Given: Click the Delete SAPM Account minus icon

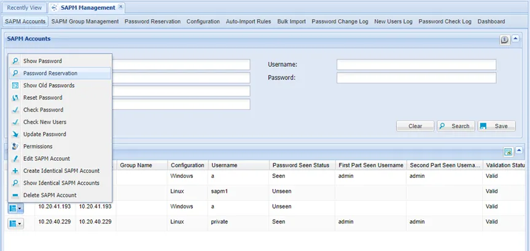Looking at the screenshot, I should click(15, 195).
